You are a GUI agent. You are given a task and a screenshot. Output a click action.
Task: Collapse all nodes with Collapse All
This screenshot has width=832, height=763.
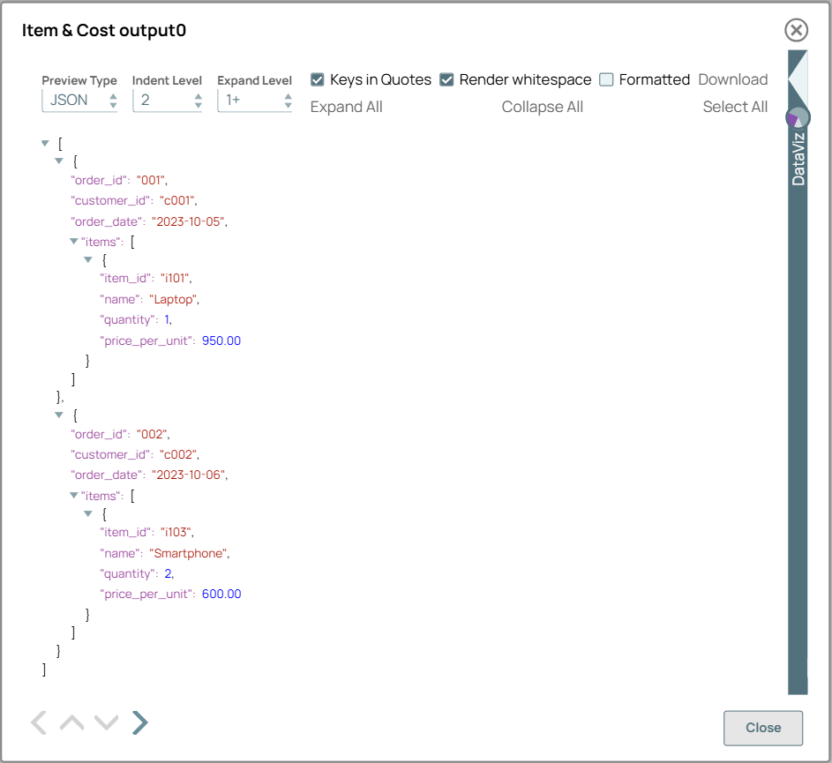pyautogui.click(x=543, y=106)
